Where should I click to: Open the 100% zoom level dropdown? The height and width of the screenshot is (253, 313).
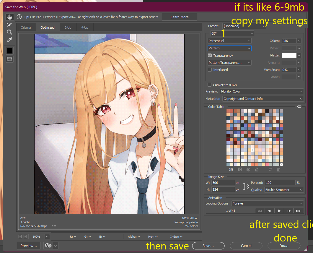[x=47, y=237]
